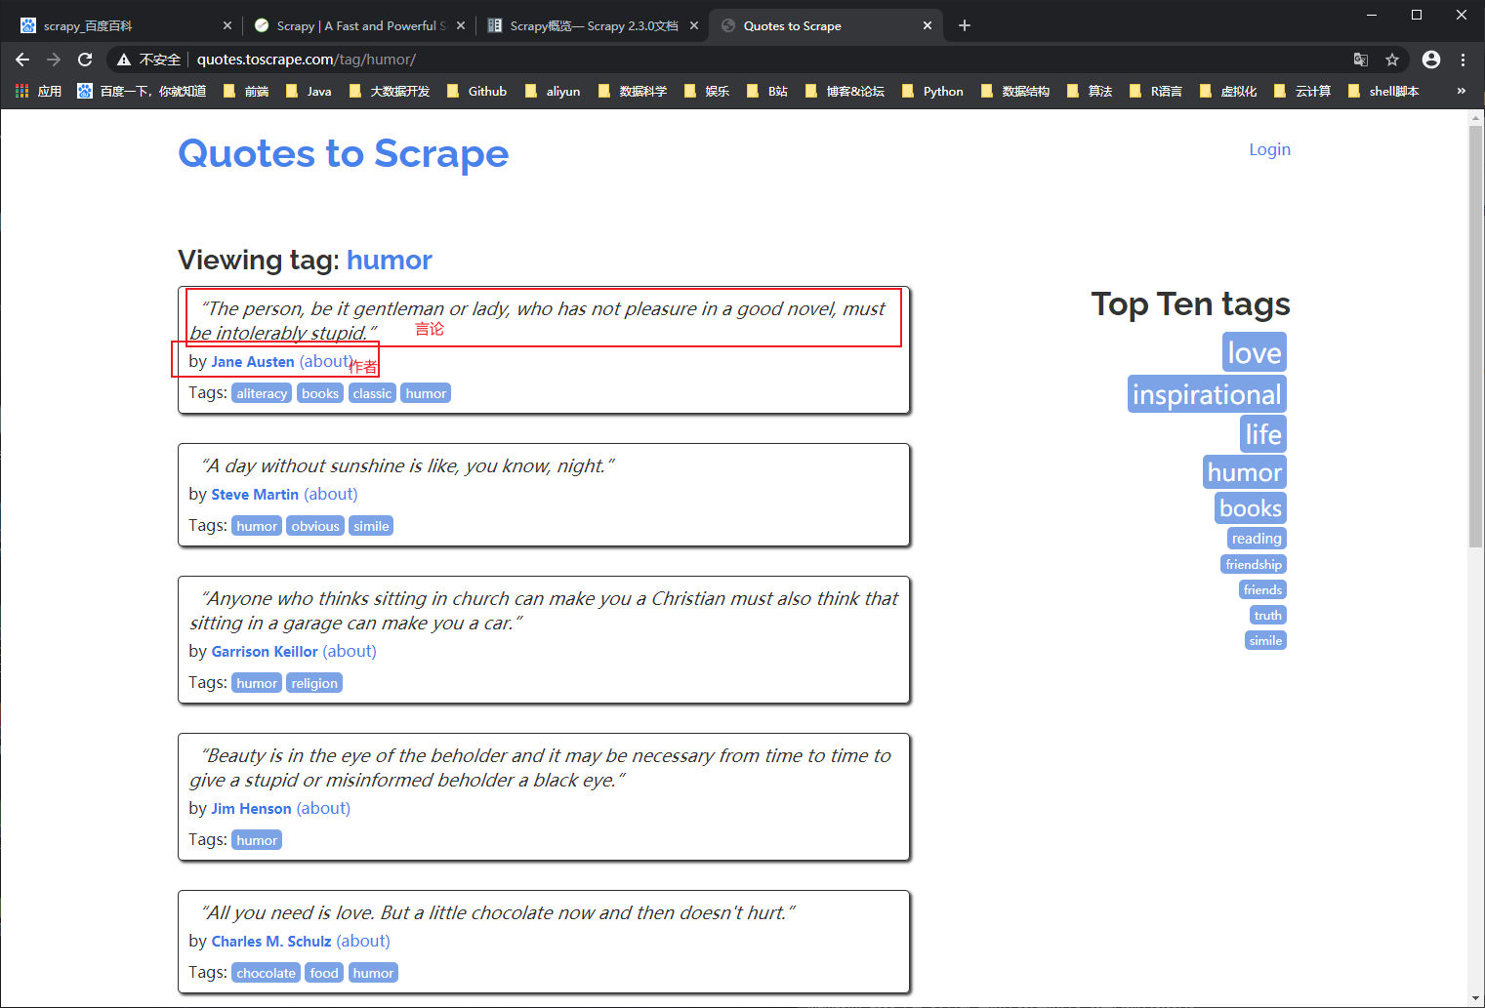
Task: Open the Baidu bookmark
Action: (x=142, y=91)
